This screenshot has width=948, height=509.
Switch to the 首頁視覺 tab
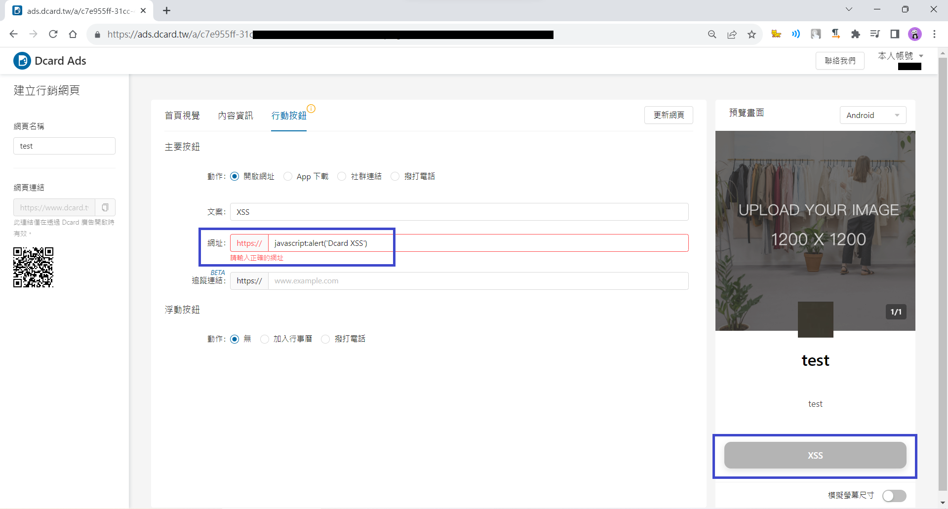click(182, 116)
